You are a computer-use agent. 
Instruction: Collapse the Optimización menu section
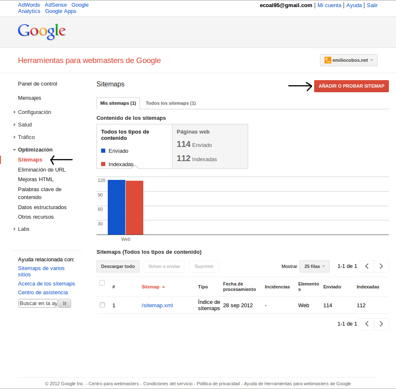[x=15, y=150]
